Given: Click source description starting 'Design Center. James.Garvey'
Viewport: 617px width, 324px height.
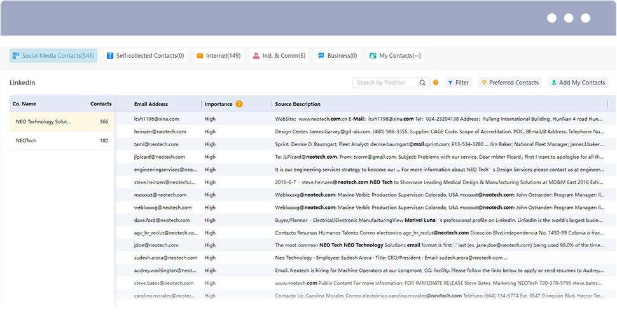Looking at the screenshot, I should (439, 132).
